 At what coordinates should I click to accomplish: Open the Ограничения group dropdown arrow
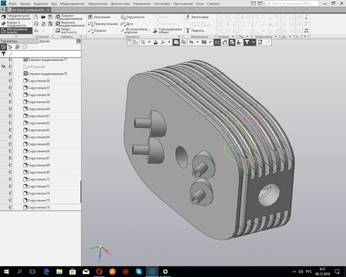coord(276,36)
